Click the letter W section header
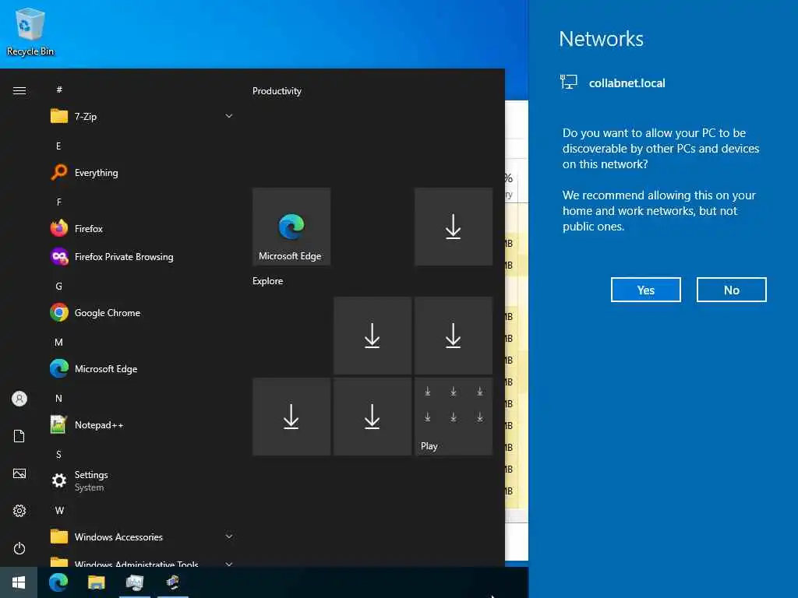The image size is (798, 598). [59, 510]
